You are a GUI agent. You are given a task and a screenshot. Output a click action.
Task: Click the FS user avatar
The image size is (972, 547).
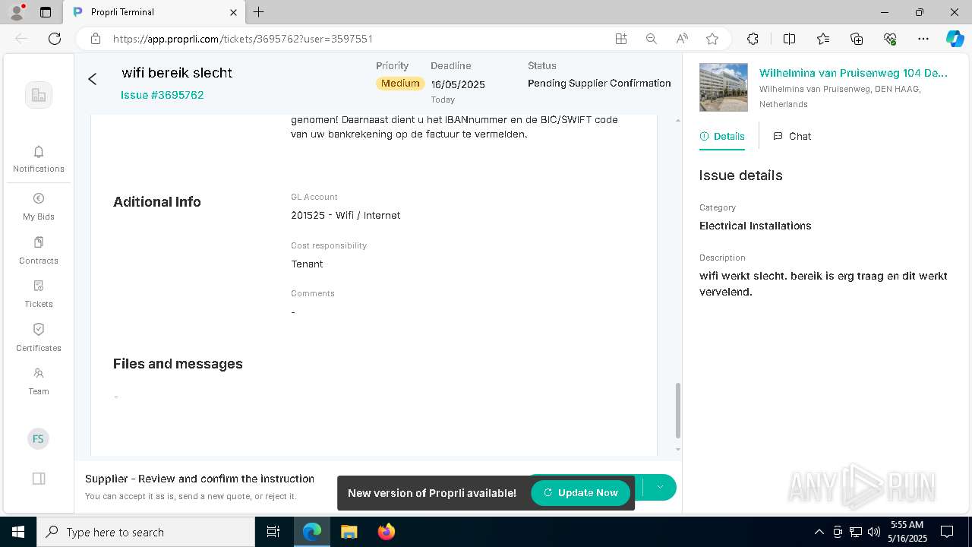pyautogui.click(x=38, y=439)
